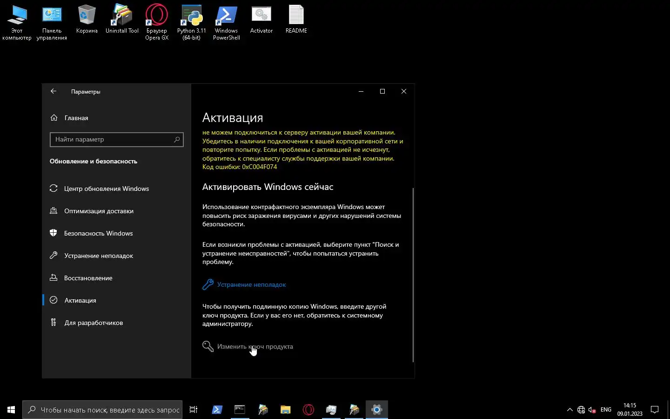Click the Центр обновления Windows refresh icon
670x419 pixels.
(x=54, y=188)
